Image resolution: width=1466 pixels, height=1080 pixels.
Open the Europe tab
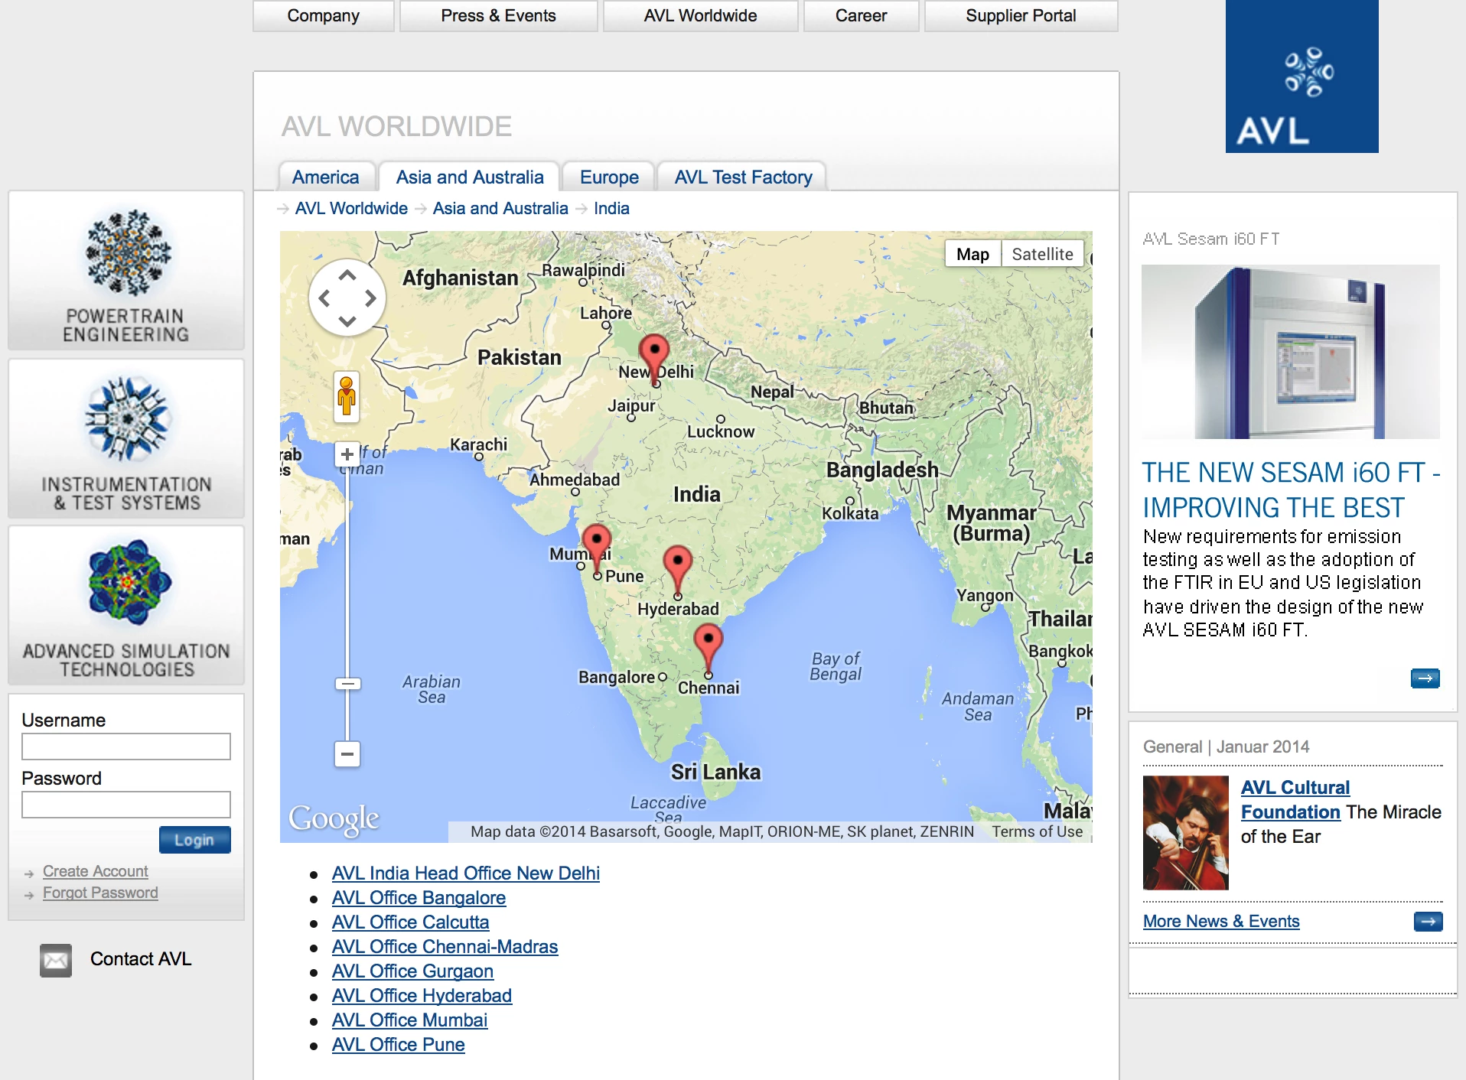[x=609, y=177]
